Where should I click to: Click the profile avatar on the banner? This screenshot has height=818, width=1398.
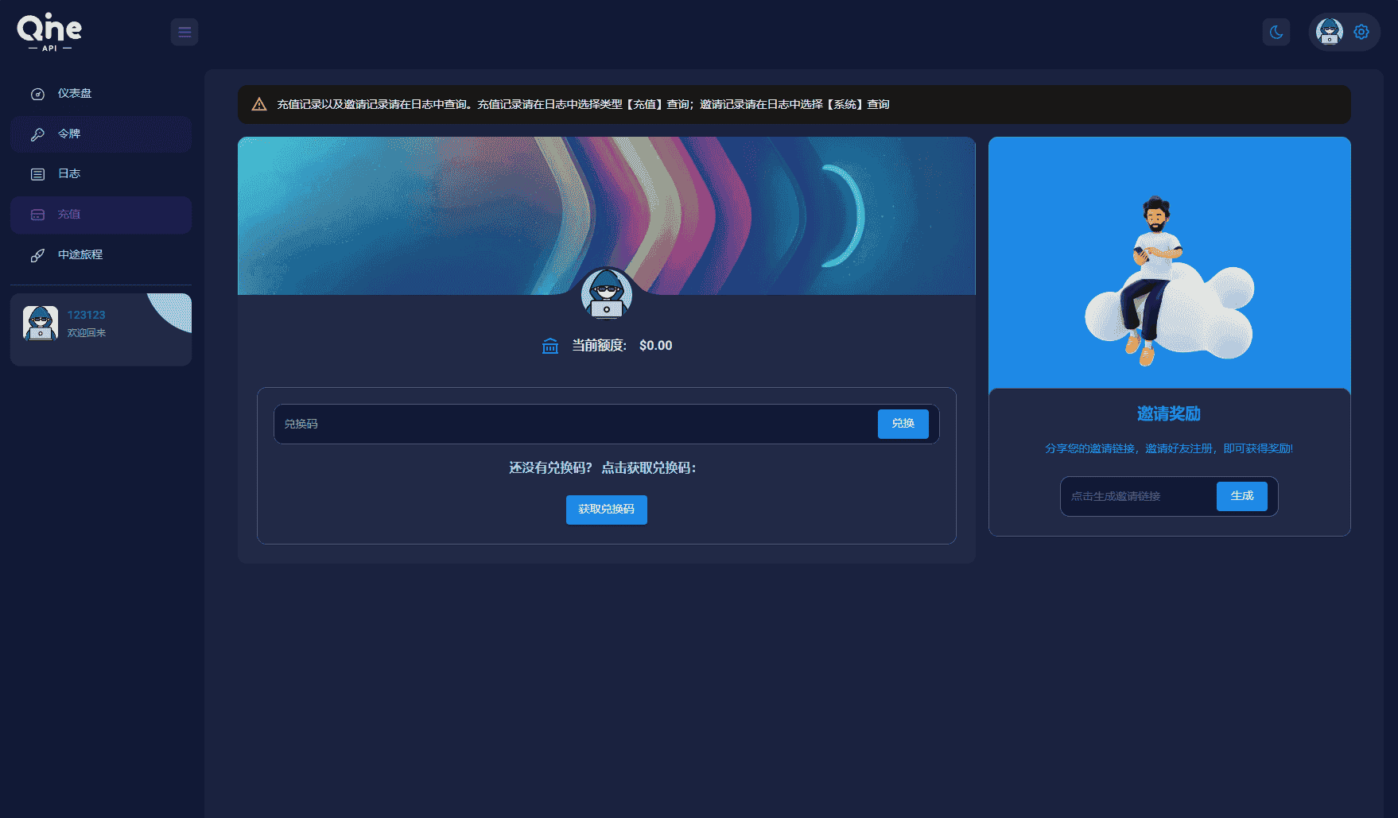click(x=607, y=293)
